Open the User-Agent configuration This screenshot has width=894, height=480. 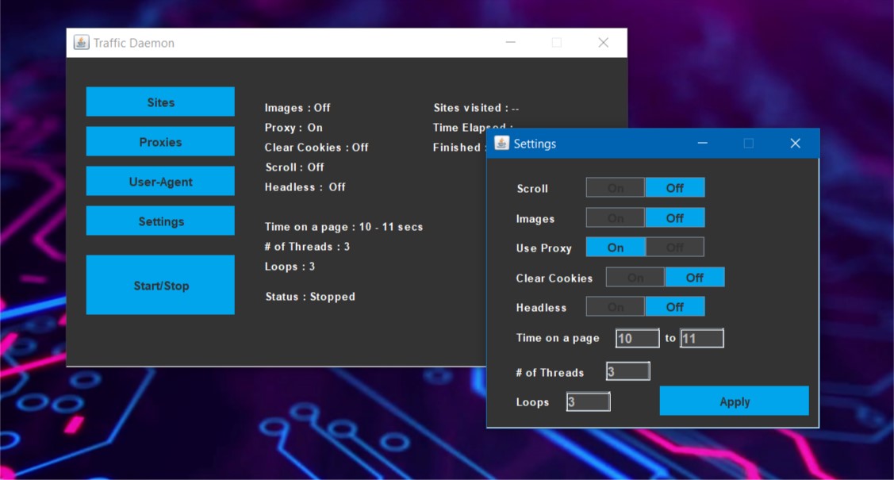click(x=160, y=182)
